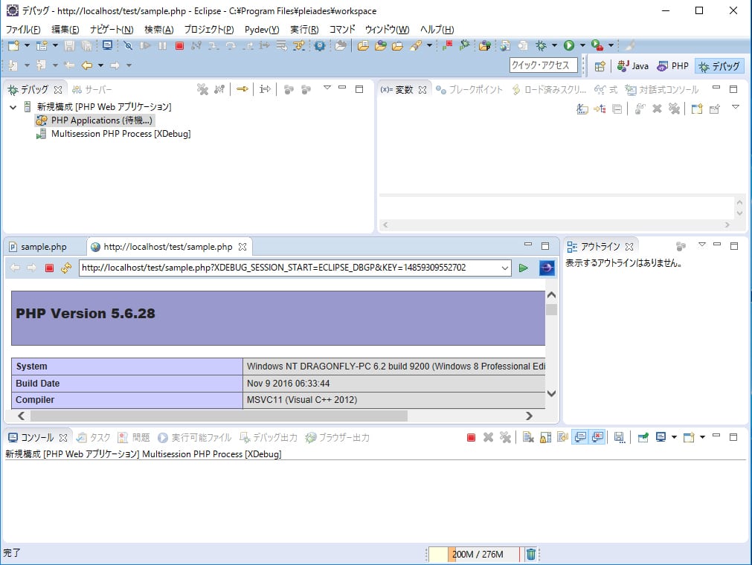Switch to the デバッグ perspective
This screenshot has width=752, height=565.
pos(719,66)
